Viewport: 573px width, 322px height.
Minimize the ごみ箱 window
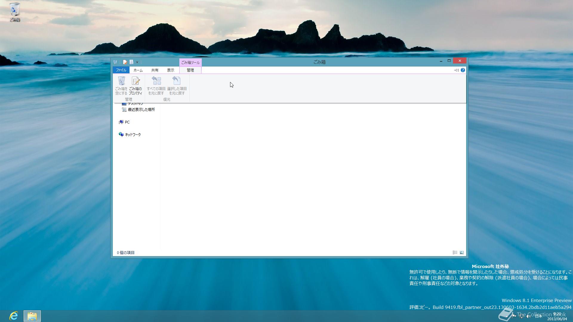[x=441, y=61]
